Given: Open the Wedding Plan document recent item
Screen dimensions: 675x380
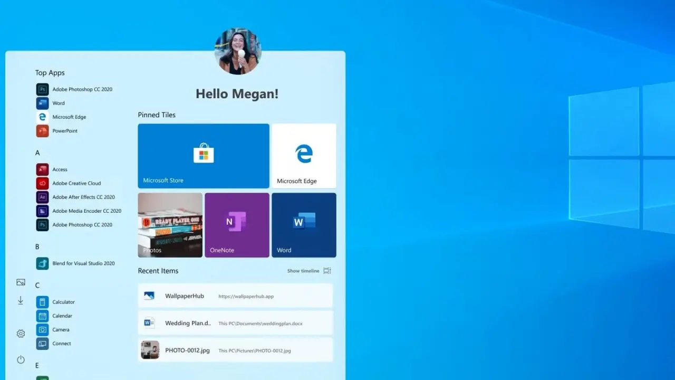Looking at the screenshot, I should coord(235,323).
